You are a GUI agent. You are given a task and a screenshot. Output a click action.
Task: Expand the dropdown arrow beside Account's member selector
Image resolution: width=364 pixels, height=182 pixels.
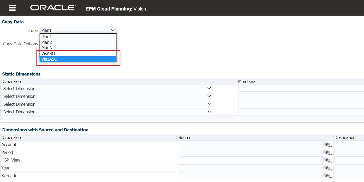331,146
